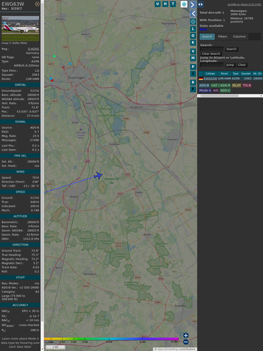
Task: Click the Clear Search button
Action: coord(211,54)
